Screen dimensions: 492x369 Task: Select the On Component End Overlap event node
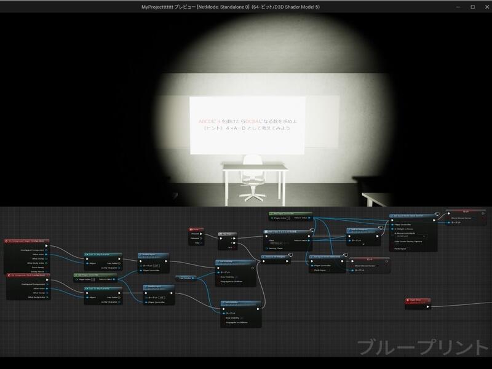pyautogui.click(x=27, y=275)
